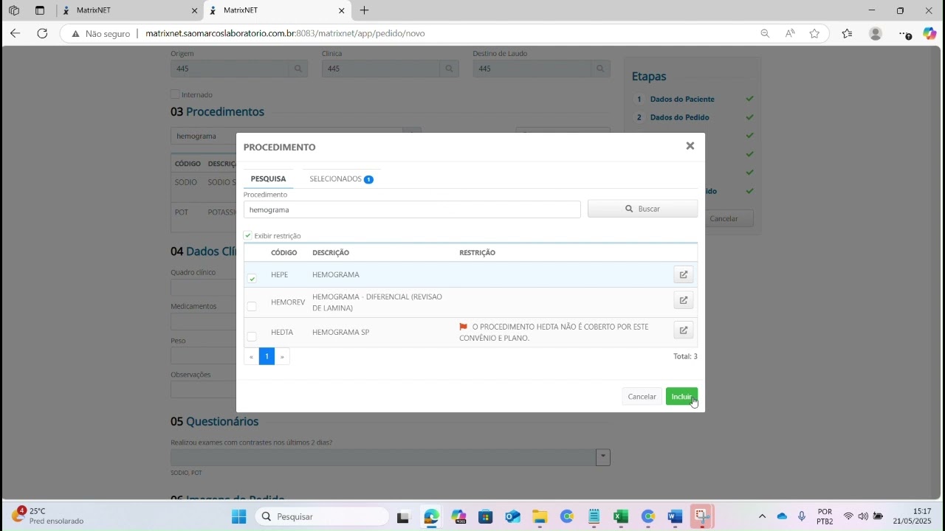Image resolution: width=945 pixels, height=531 pixels.
Task: Uncheck the HEPE Hemograma checkbox
Action: pos(252,279)
